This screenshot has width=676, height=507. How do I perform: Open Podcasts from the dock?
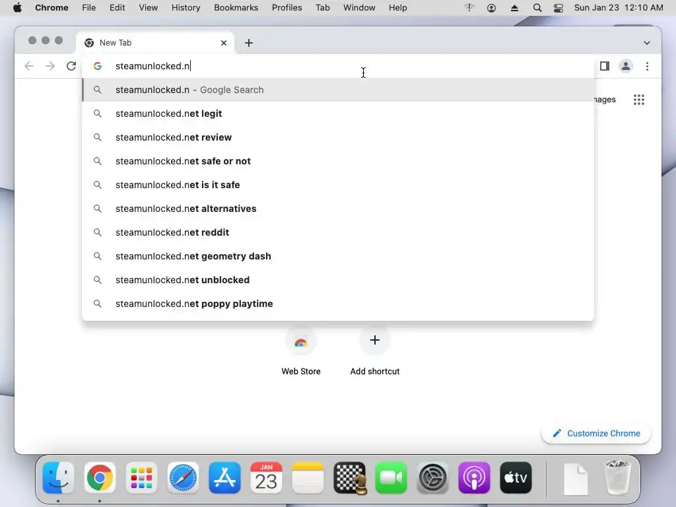coord(474,478)
